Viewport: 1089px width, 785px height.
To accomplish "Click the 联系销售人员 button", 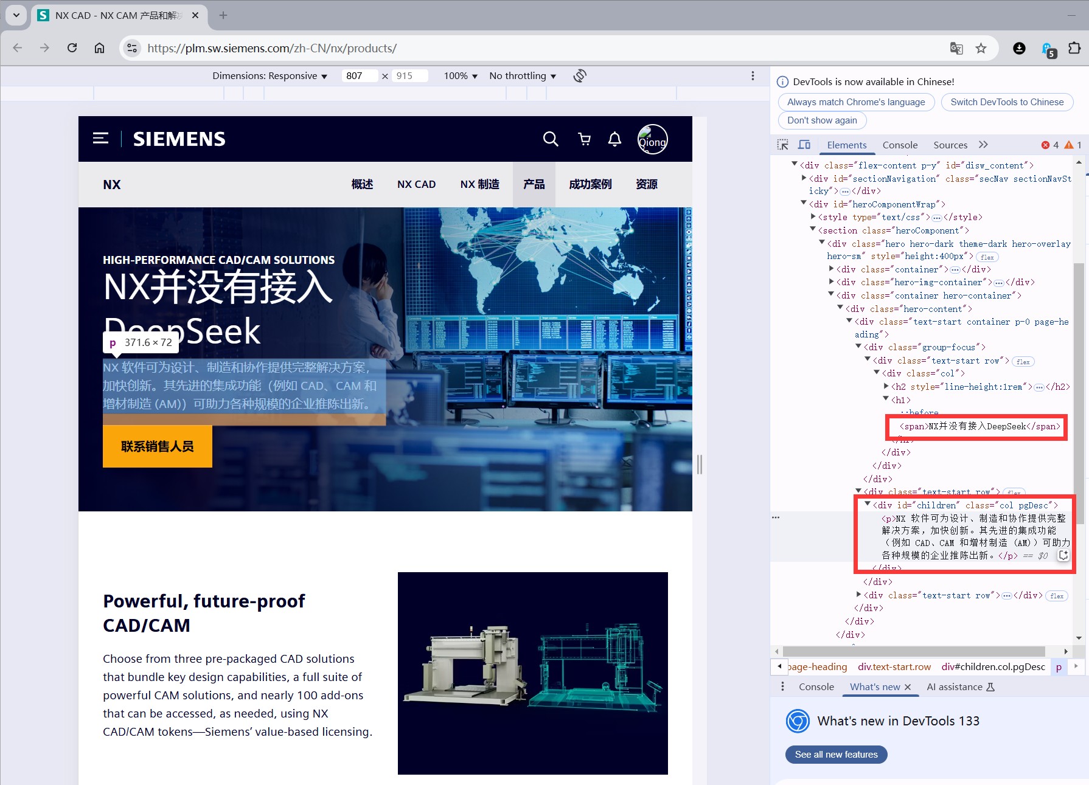I will coord(158,446).
